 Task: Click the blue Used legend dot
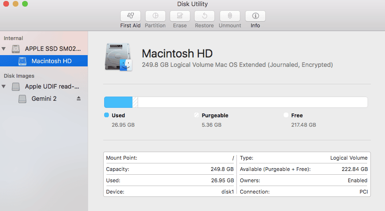click(106, 115)
